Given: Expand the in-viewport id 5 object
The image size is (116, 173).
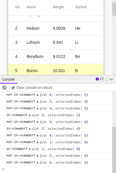Looking at the screenshot, I should pyautogui.click(x=30, y=129).
